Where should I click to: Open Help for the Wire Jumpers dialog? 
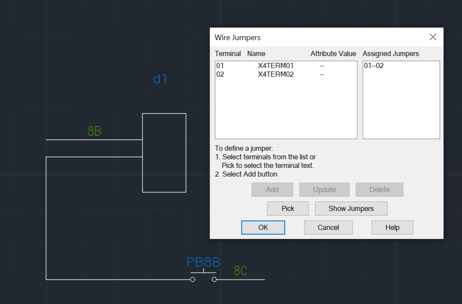[392, 227]
